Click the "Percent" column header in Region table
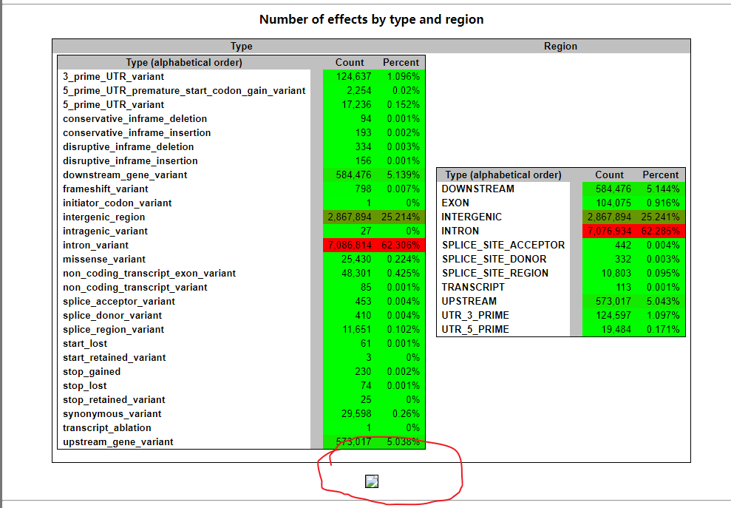 [660, 175]
